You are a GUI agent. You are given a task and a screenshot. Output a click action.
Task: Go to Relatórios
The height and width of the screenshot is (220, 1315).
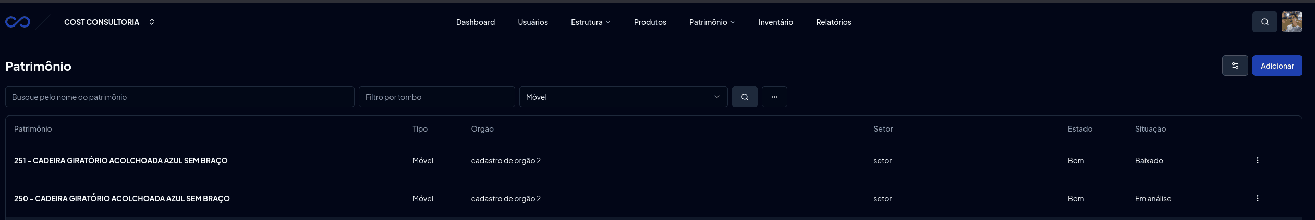pyautogui.click(x=833, y=22)
